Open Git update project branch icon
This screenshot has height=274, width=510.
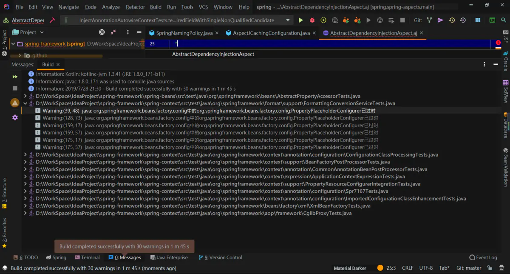tap(429, 20)
